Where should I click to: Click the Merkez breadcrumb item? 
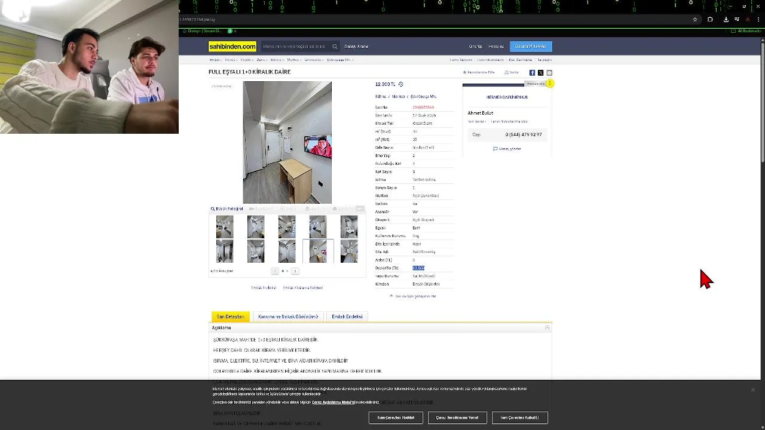coord(293,60)
